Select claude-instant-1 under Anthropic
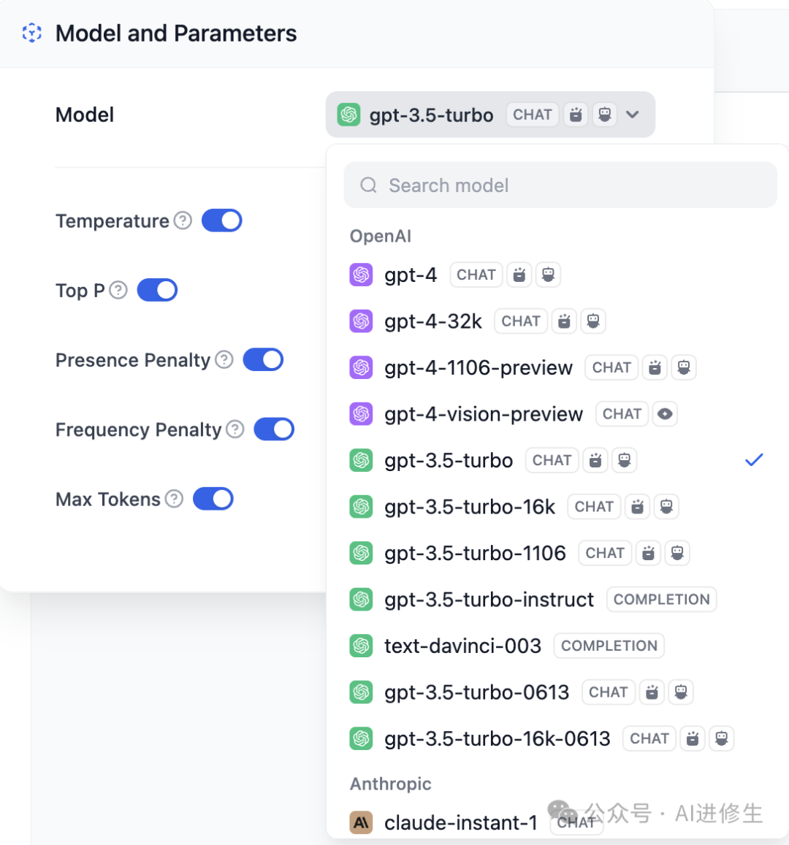This screenshot has height=845, width=789. [461, 823]
